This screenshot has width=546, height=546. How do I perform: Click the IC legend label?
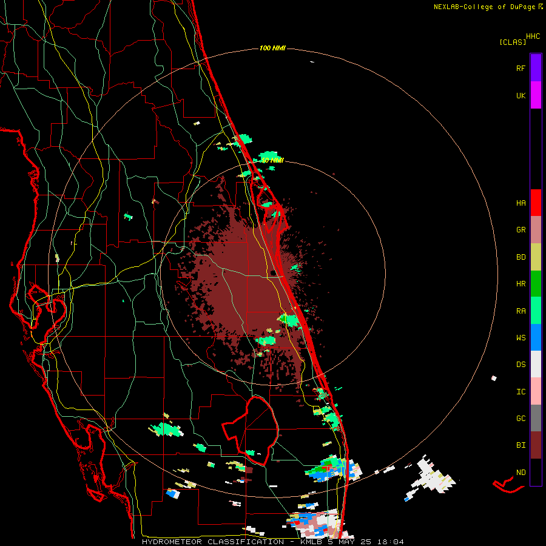521,392
